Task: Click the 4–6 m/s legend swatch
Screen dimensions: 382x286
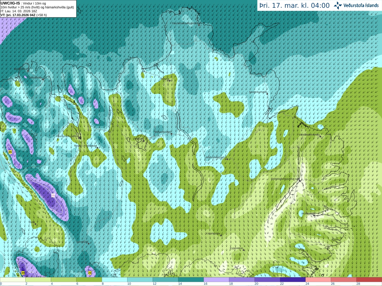Action: pyautogui.click(x=64, y=280)
